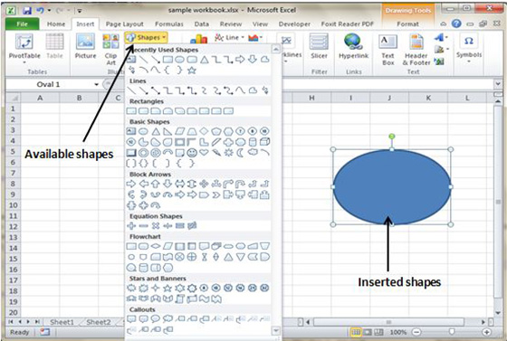The width and height of the screenshot is (507, 341).
Task: Open the Formulas tab
Action: pyautogui.click(x=168, y=24)
